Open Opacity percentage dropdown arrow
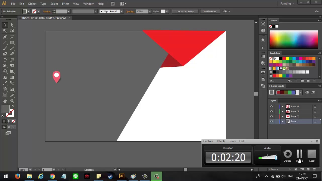 pyautogui.click(x=150, y=11)
